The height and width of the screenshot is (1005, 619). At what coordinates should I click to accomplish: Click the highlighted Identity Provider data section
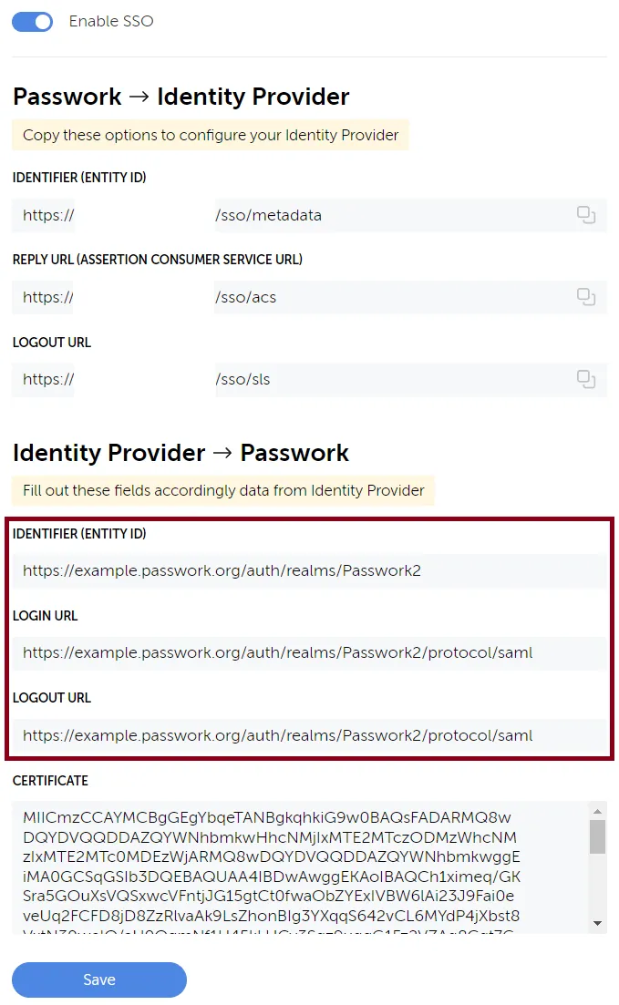click(309, 638)
